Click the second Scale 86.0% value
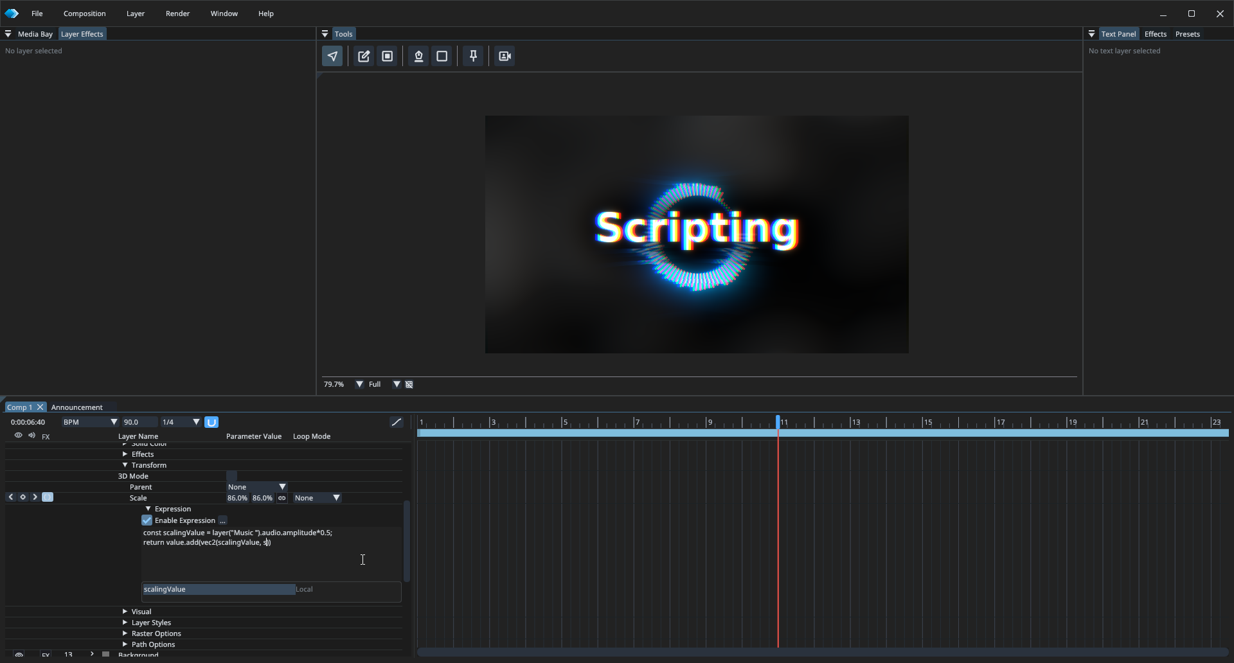1234x663 pixels. [262, 498]
